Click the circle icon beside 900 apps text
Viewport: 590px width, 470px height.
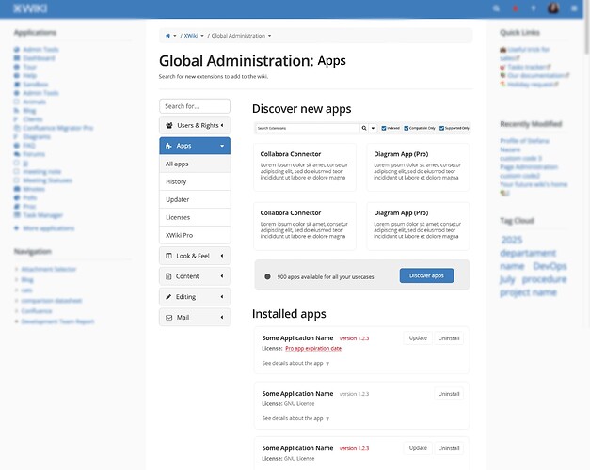pyautogui.click(x=267, y=276)
